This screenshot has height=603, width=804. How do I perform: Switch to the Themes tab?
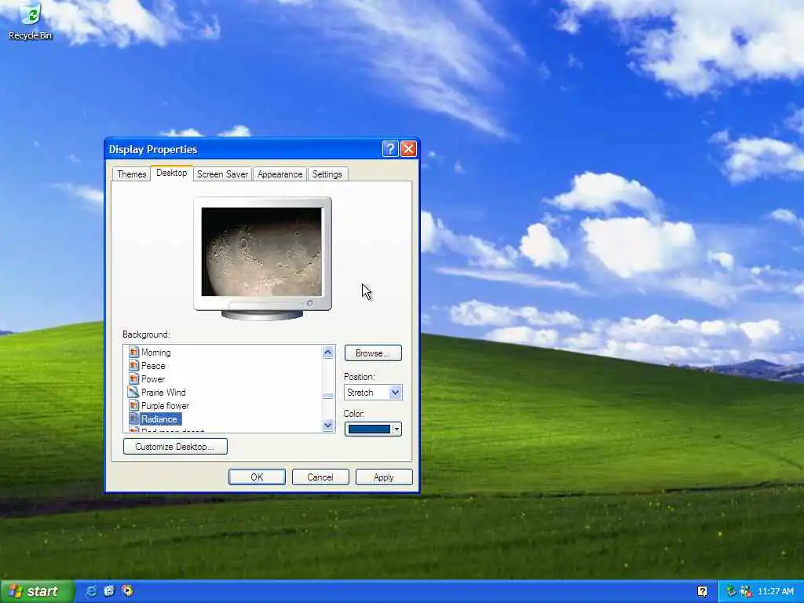point(132,174)
